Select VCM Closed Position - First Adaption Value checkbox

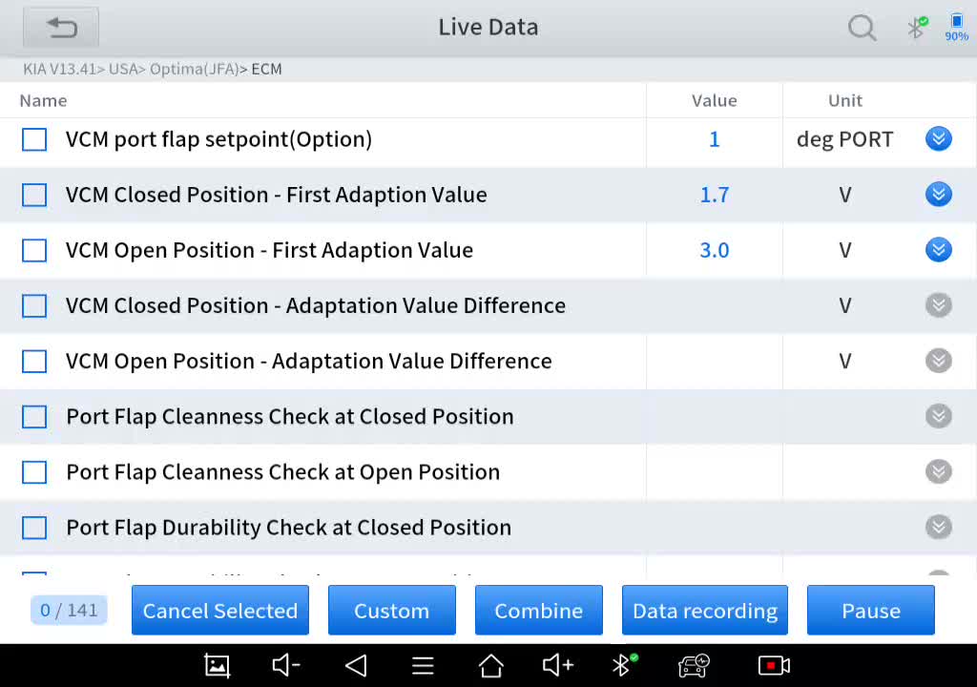pos(34,196)
